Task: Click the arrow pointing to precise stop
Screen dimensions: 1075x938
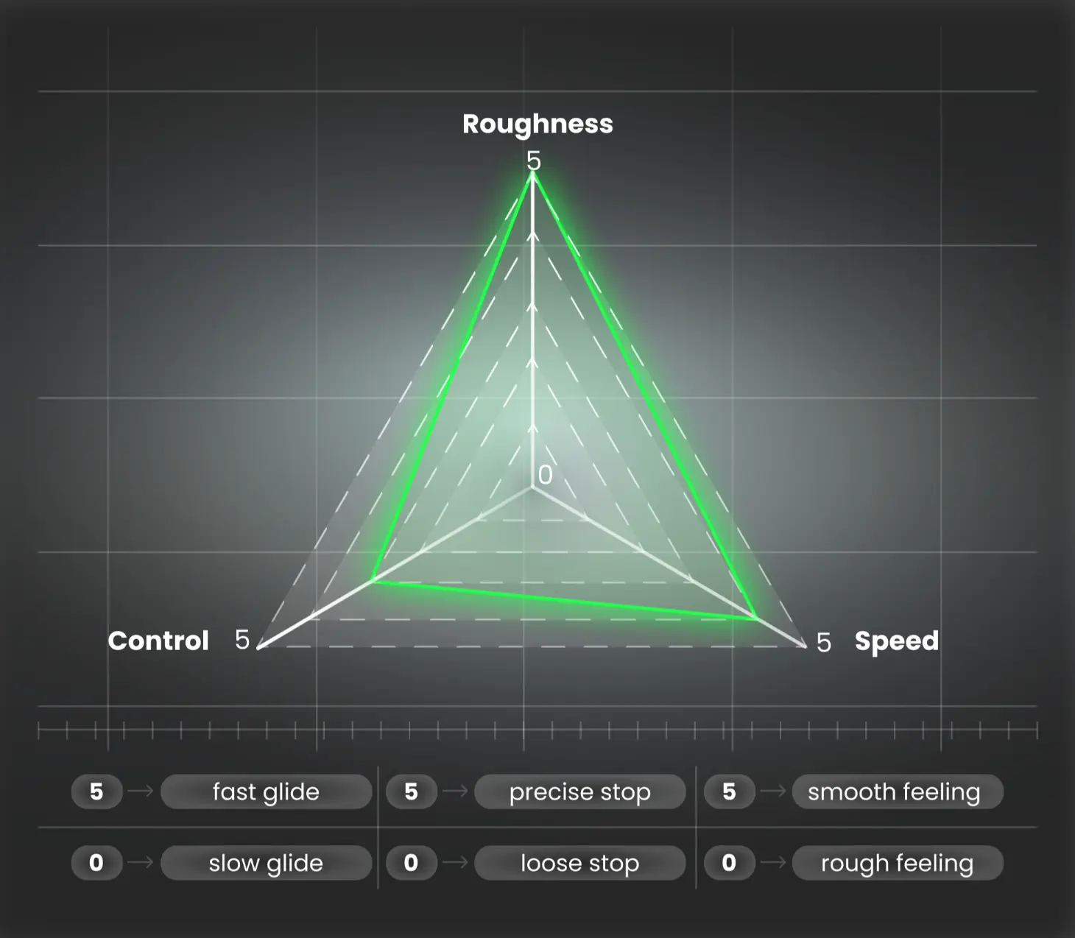Action: point(456,791)
